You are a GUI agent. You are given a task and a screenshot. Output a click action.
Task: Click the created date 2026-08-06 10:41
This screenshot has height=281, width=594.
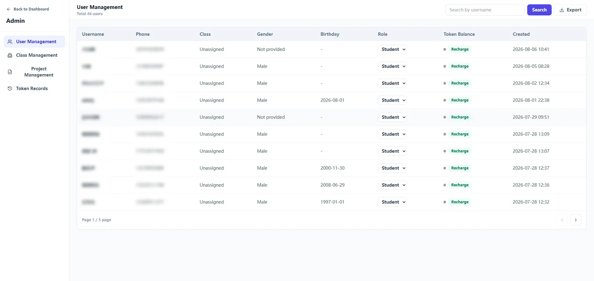tap(531, 49)
